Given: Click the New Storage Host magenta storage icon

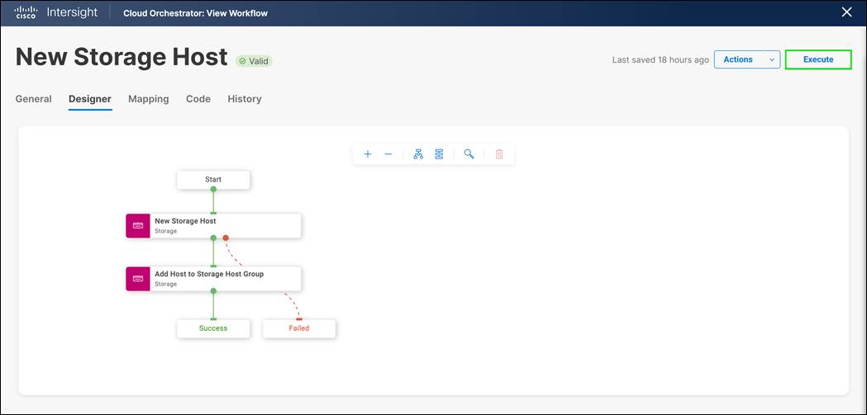Looking at the screenshot, I should pos(138,226).
